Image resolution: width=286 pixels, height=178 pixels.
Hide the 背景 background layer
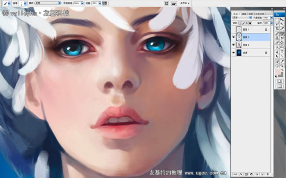pos(233,53)
